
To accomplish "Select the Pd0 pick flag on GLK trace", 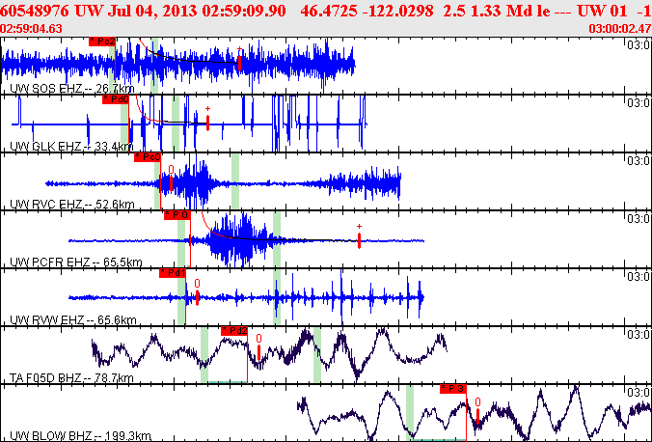I will pyautogui.click(x=116, y=98).
